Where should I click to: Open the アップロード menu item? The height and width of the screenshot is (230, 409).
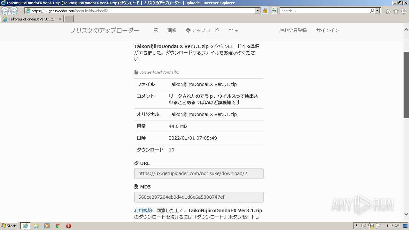202,30
